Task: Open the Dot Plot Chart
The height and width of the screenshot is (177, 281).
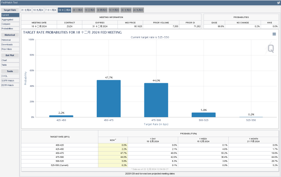Action: tap(10, 61)
